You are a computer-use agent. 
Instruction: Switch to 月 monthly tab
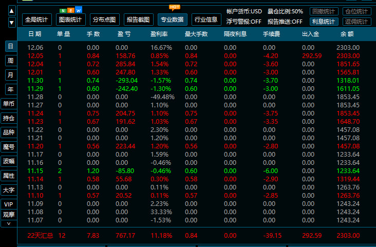[x=11, y=75]
